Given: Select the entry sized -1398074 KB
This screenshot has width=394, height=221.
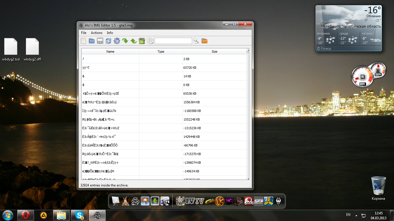Looking at the screenshot, I should 164,163.
